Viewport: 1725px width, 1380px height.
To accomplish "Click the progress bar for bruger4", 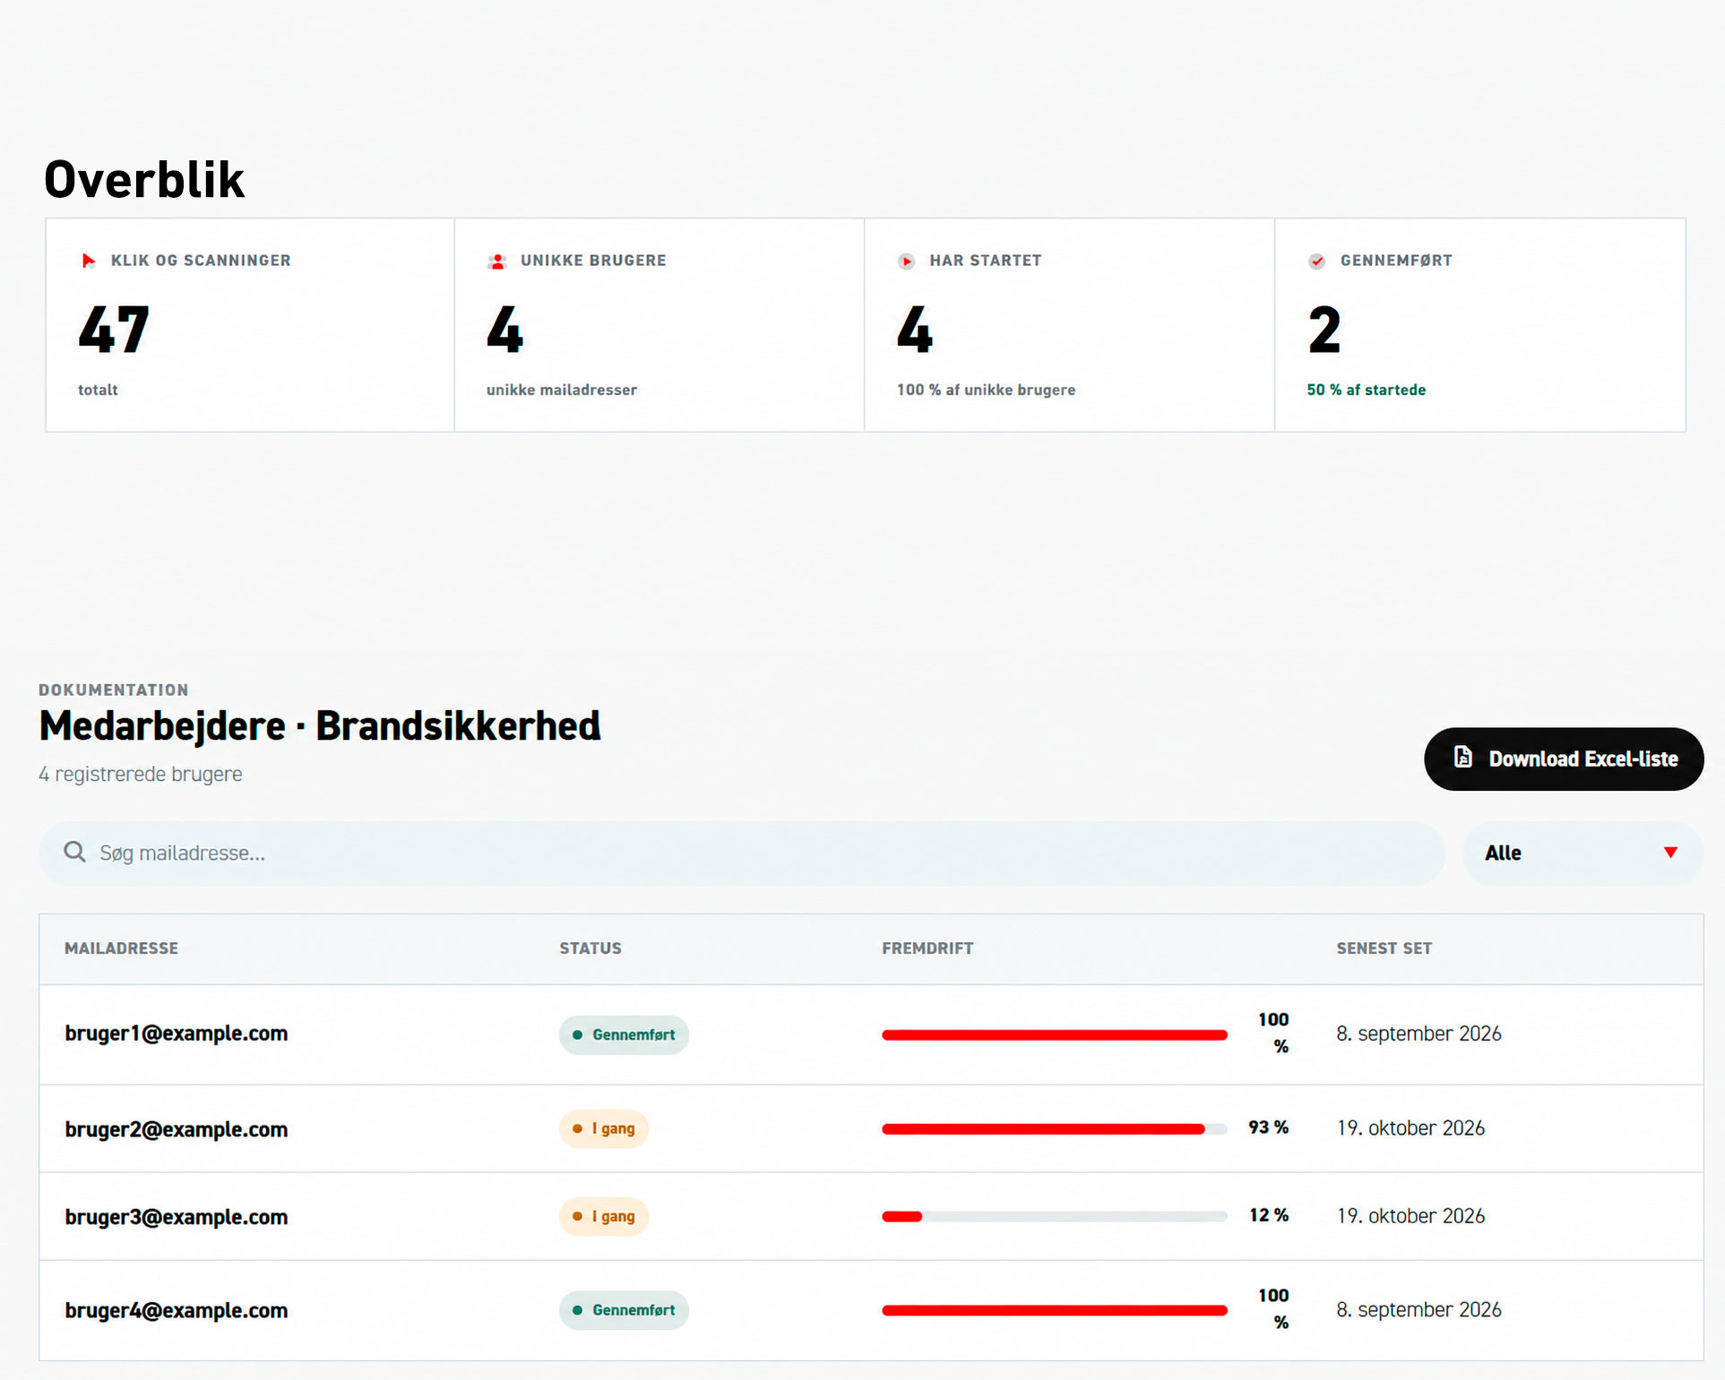I will 1055,1310.
